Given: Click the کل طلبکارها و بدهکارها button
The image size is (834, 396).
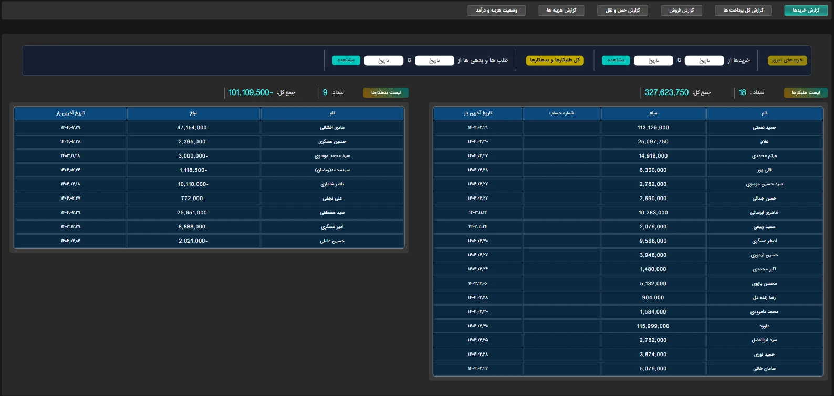Looking at the screenshot, I should pos(555,60).
